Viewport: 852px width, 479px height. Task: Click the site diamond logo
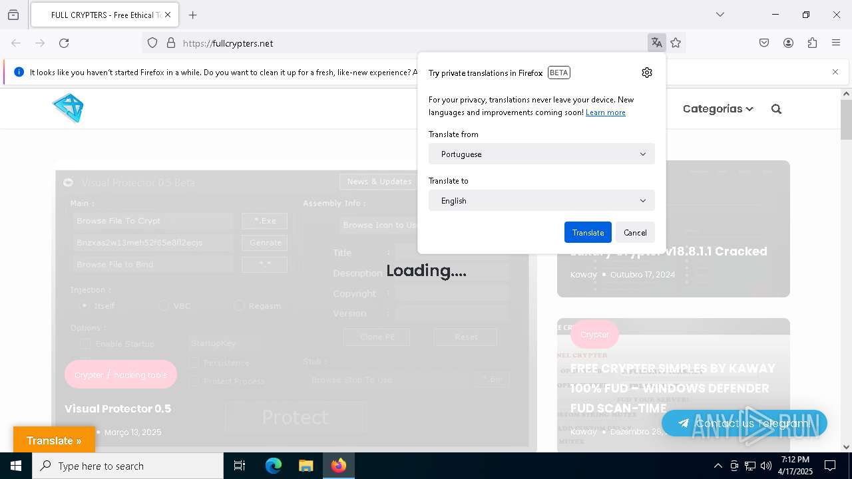[x=69, y=108]
